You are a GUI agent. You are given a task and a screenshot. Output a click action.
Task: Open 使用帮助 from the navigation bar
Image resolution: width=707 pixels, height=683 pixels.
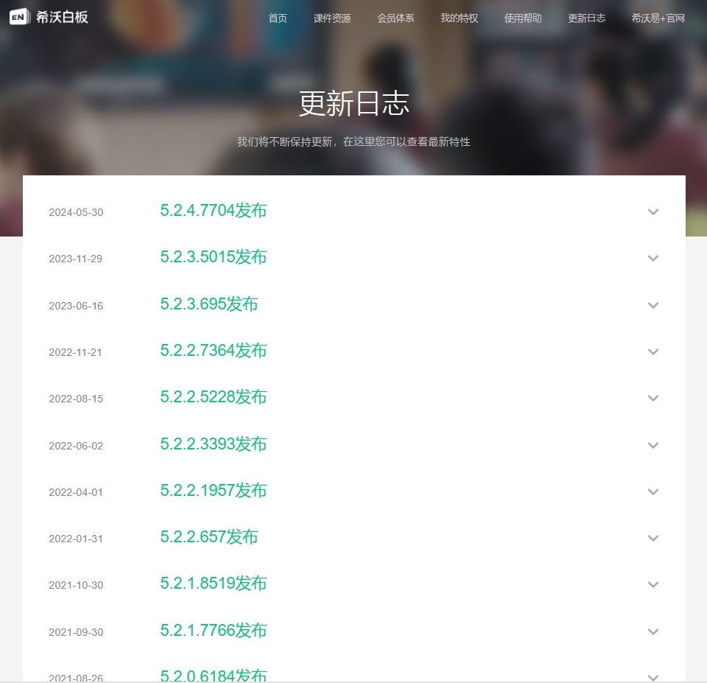pyautogui.click(x=523, y=18)
